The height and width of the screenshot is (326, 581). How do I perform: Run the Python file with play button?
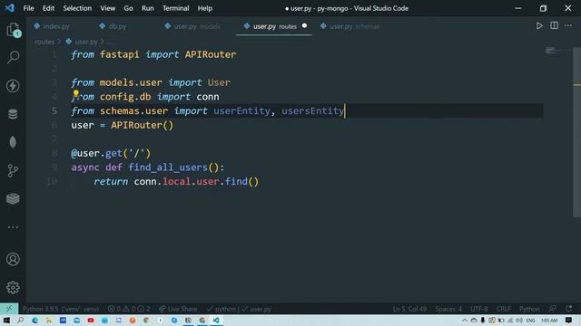click(x=539, y=26)
